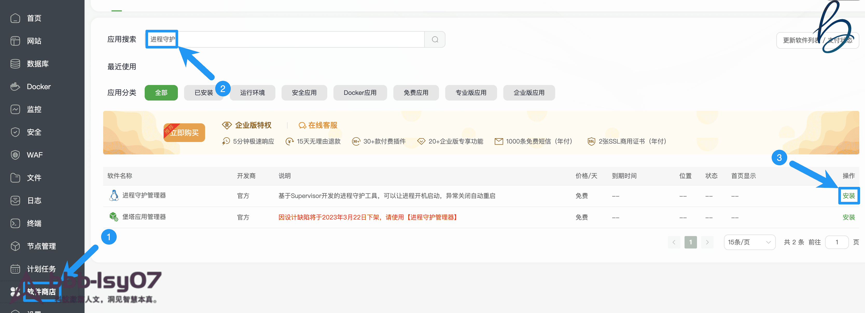The height and width of the screenshot is (313, 865).
Task: Select the Docker应用 category
Action: tap(360, 93)
